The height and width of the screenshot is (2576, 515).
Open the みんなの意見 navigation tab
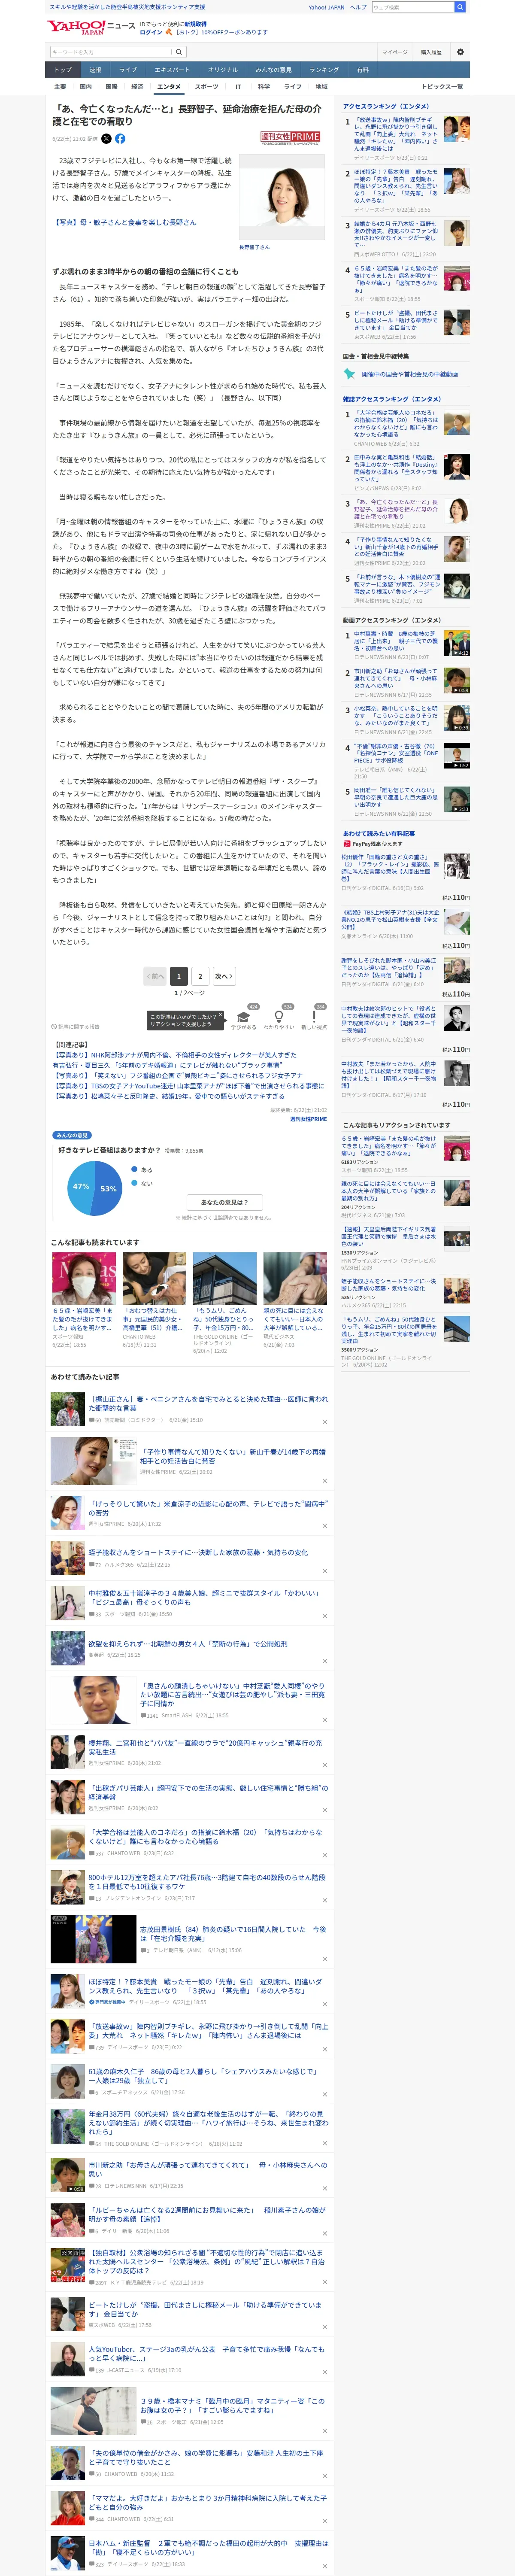tap(273, 70)
